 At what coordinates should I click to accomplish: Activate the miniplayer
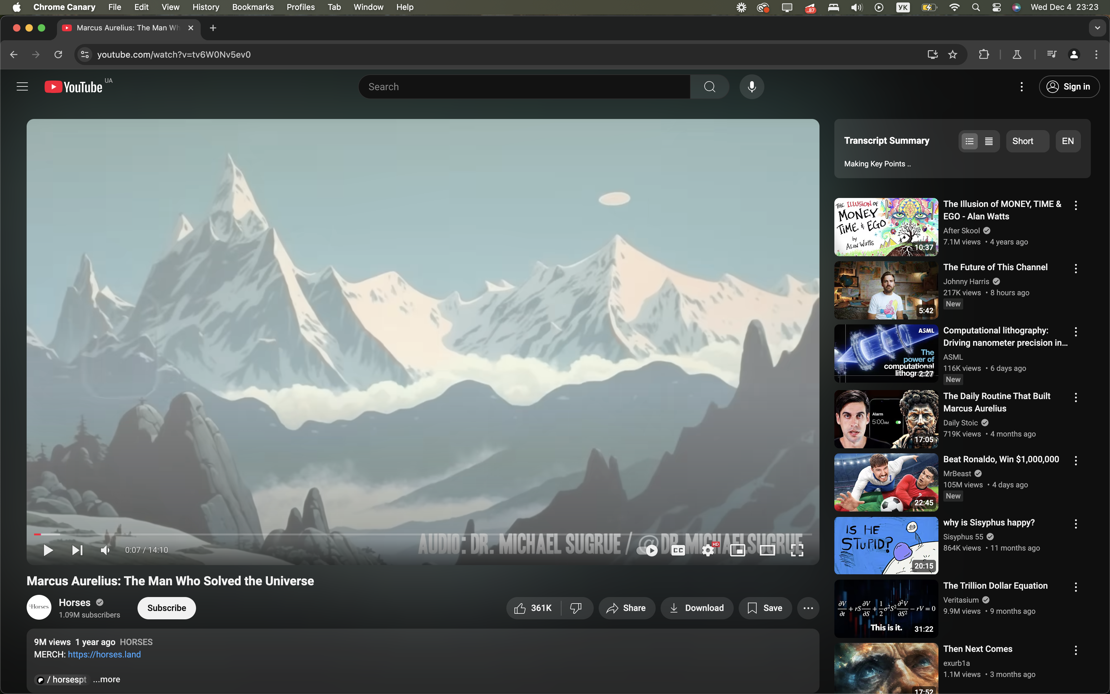point(737,550)
